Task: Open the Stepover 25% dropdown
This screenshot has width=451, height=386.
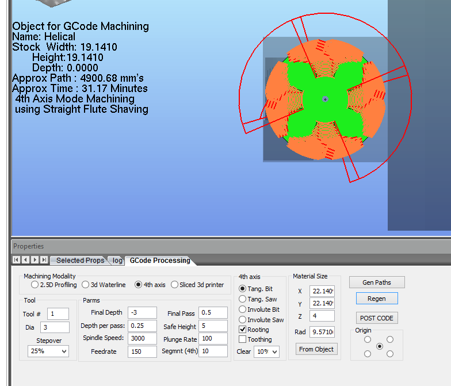Action: pyautogui.click(x=48, y=351)
